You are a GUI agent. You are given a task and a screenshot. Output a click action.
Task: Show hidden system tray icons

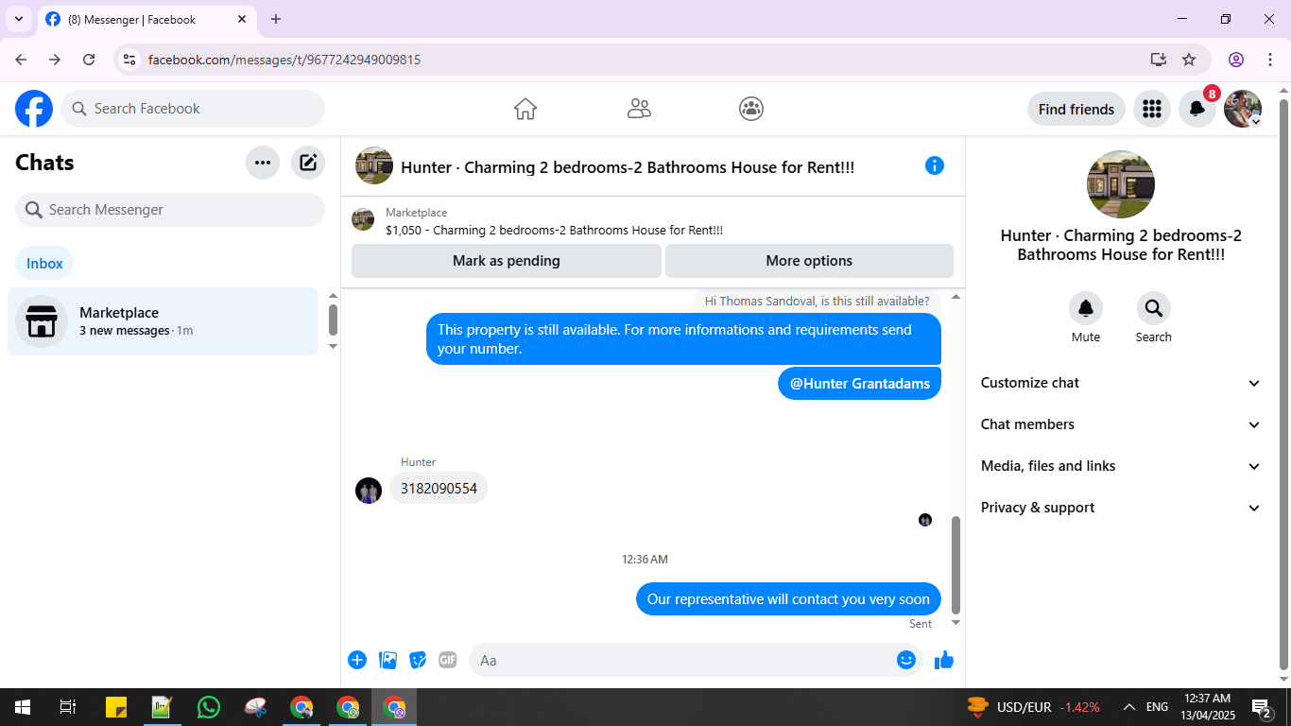pos(1129,707)
